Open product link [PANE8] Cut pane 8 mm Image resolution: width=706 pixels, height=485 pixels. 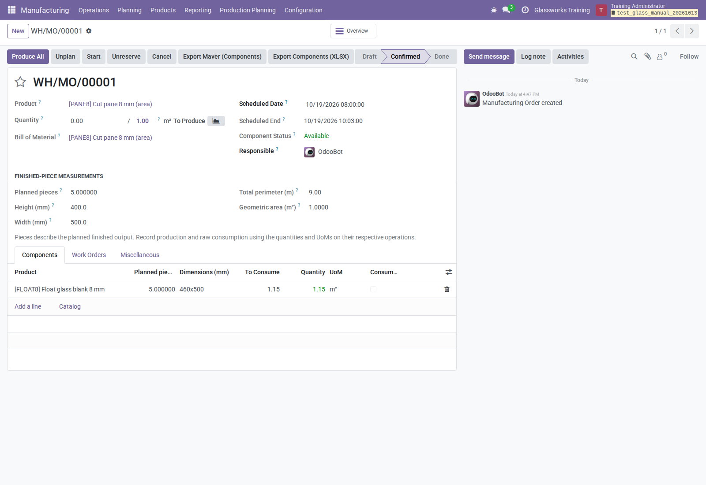pyautogui.click(x=110, y=104)
